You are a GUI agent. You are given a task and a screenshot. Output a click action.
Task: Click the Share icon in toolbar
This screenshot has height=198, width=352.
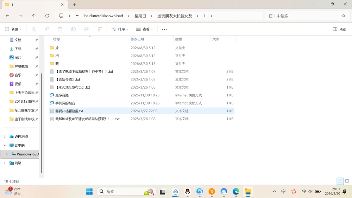click(x=87, y=29)
